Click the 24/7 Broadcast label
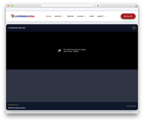Viewport: 144px width, 122px height. pos(131,106)
